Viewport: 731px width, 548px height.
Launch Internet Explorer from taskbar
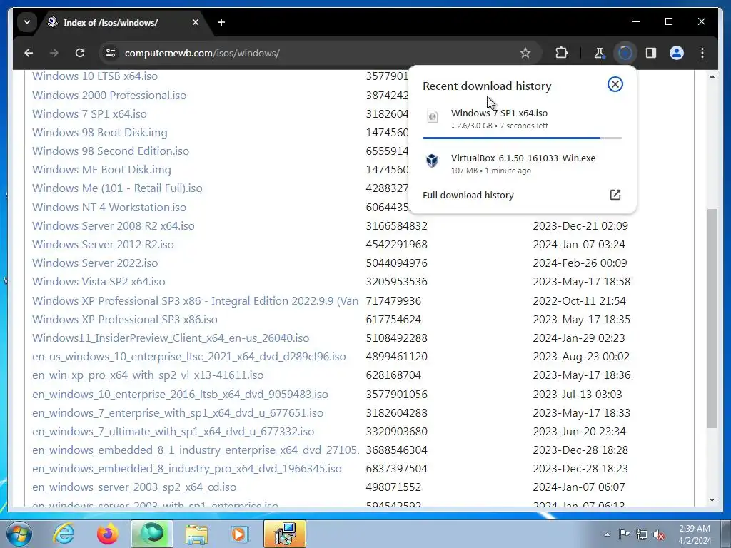[64, 534]
